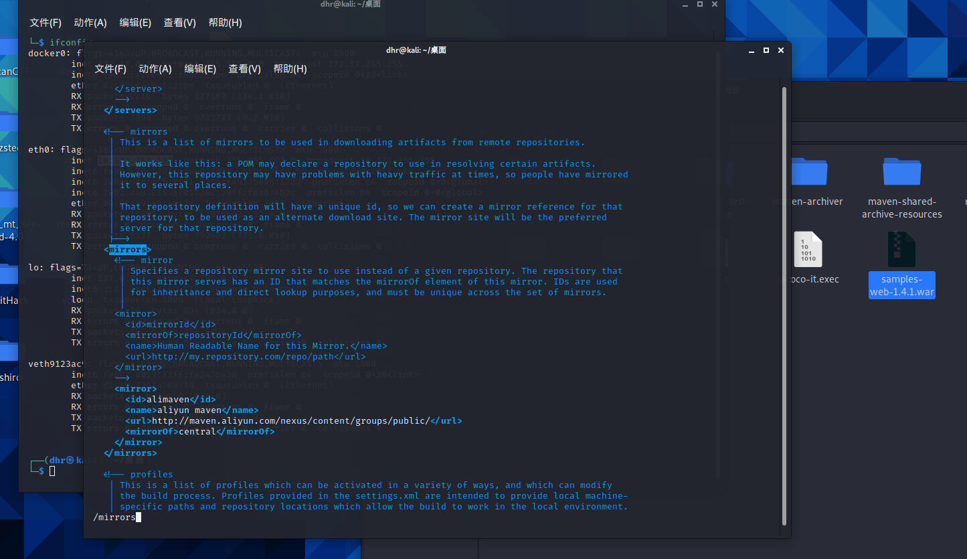Select the binary .exec file icon
The height and width of the screenshot is (559, 967).
[x=808, y=249]
